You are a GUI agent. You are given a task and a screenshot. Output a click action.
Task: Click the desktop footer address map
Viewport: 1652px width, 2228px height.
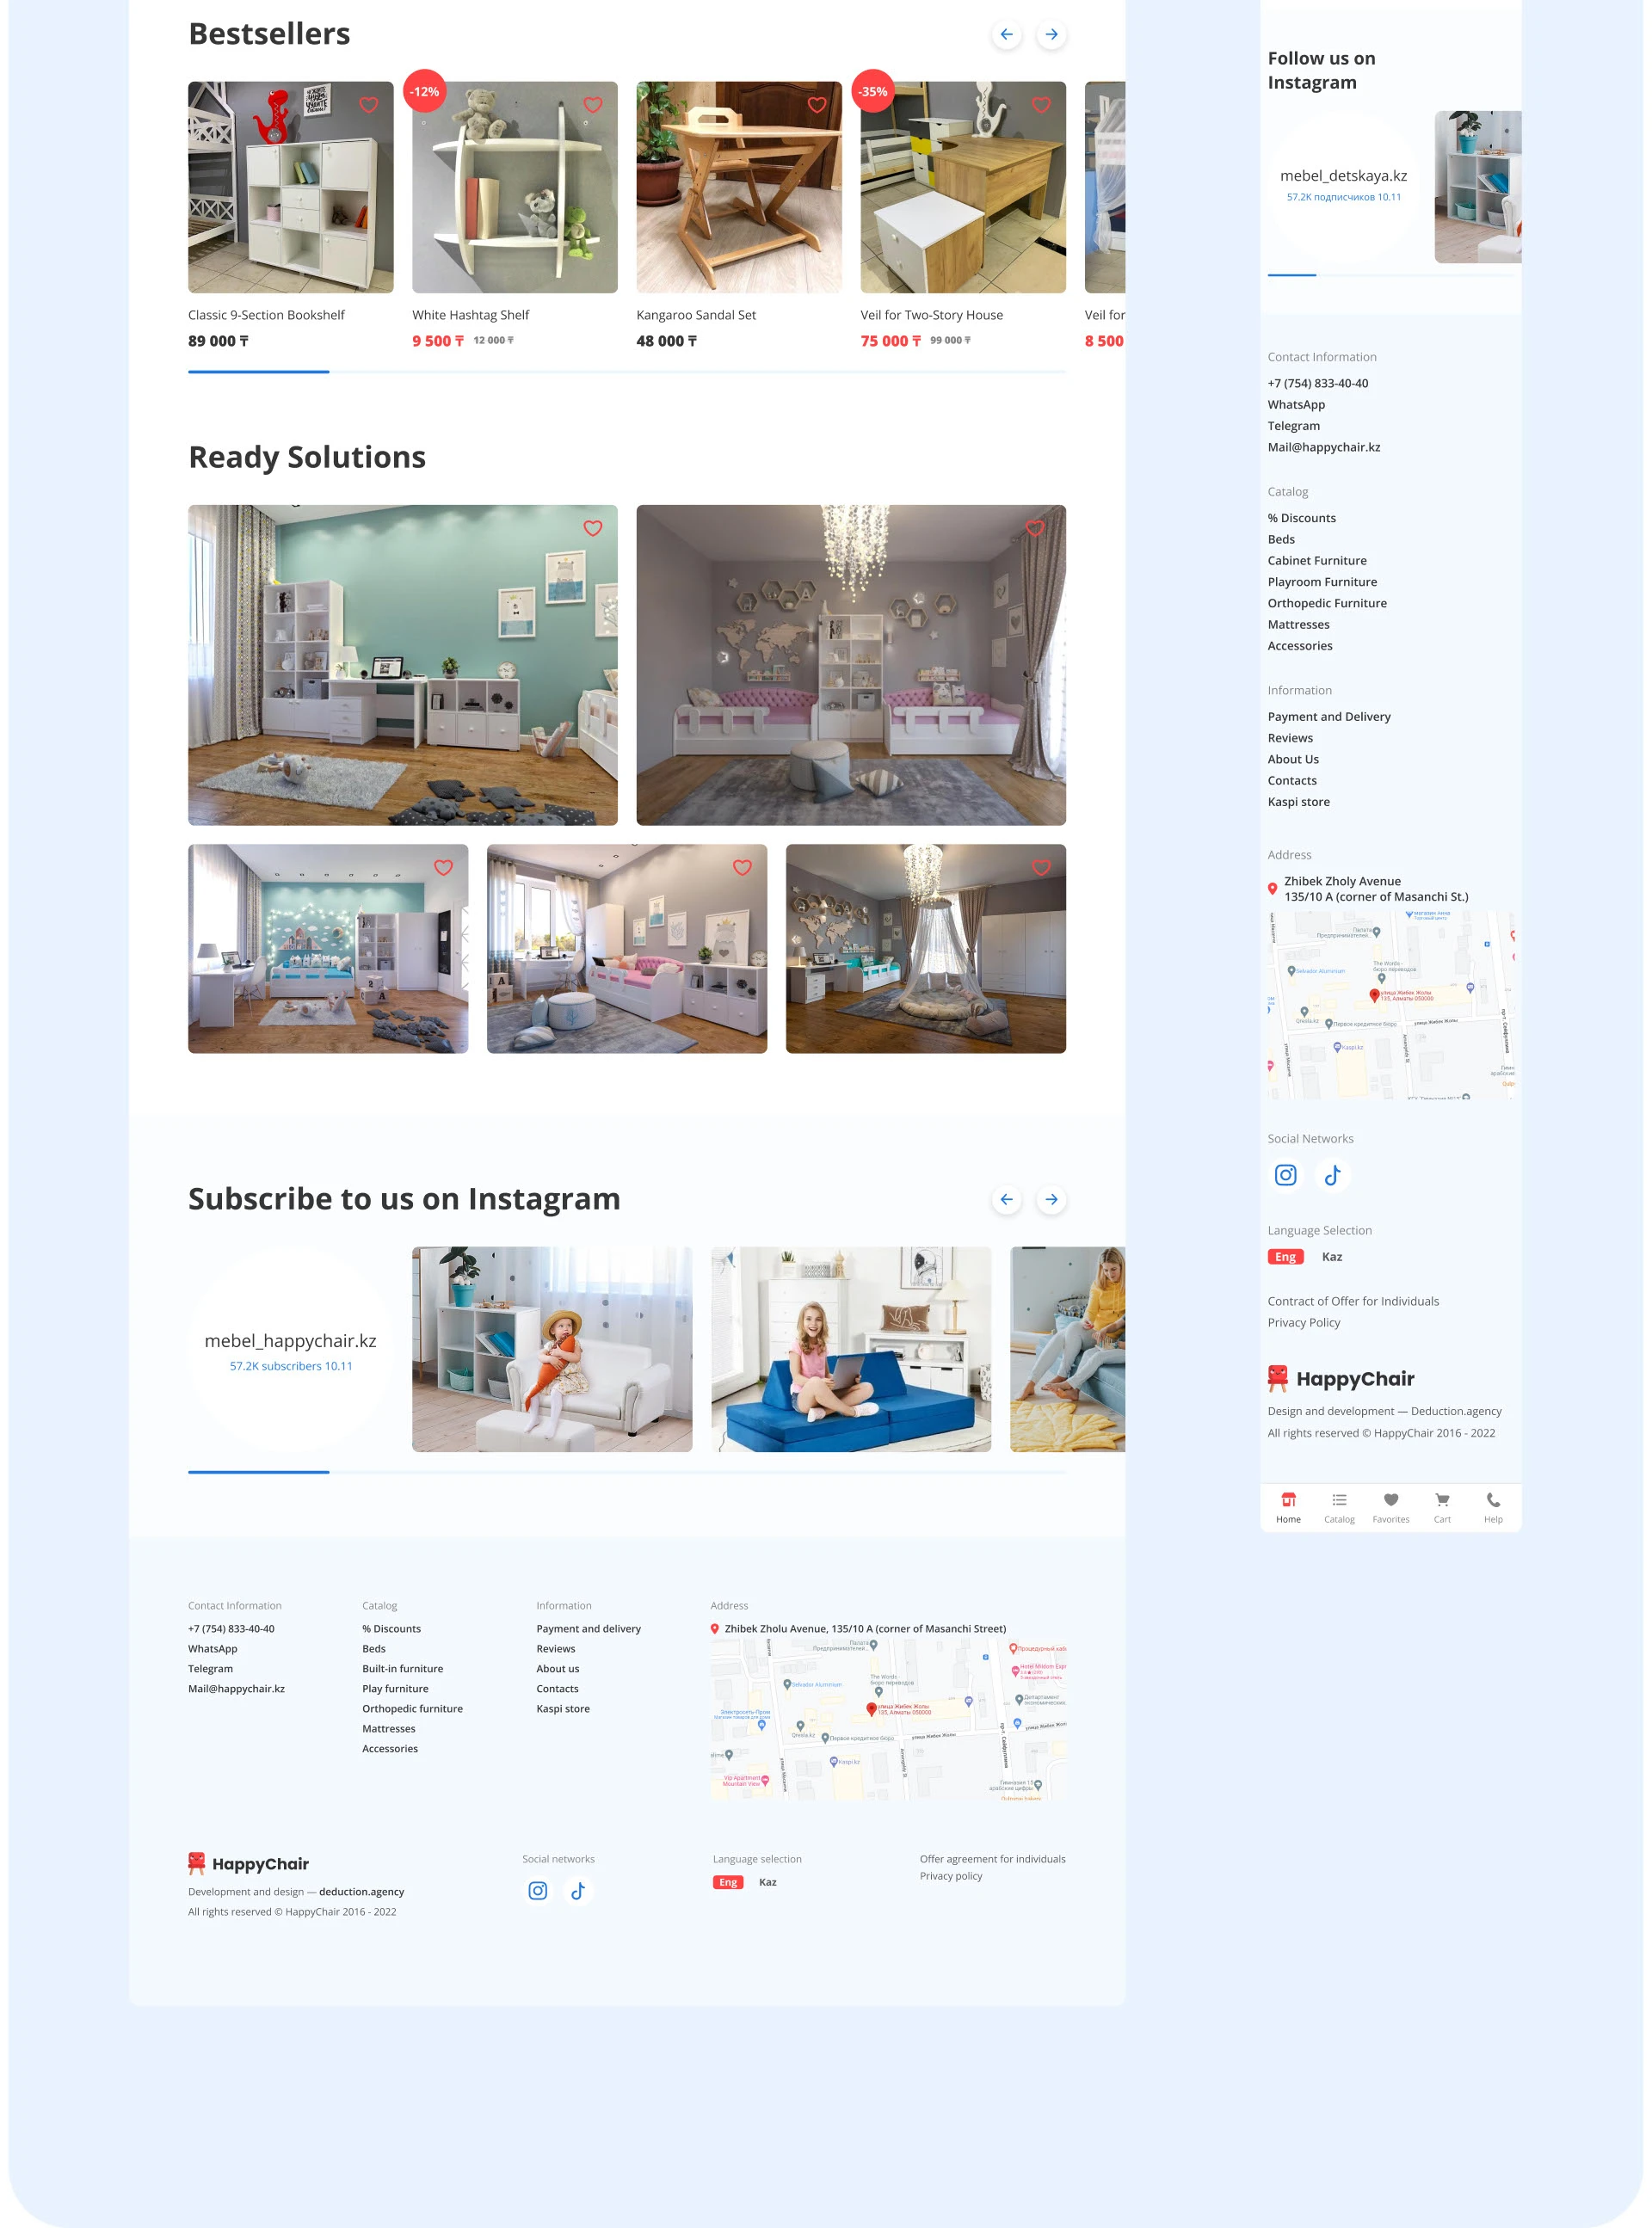click(x=887, y=1720)
